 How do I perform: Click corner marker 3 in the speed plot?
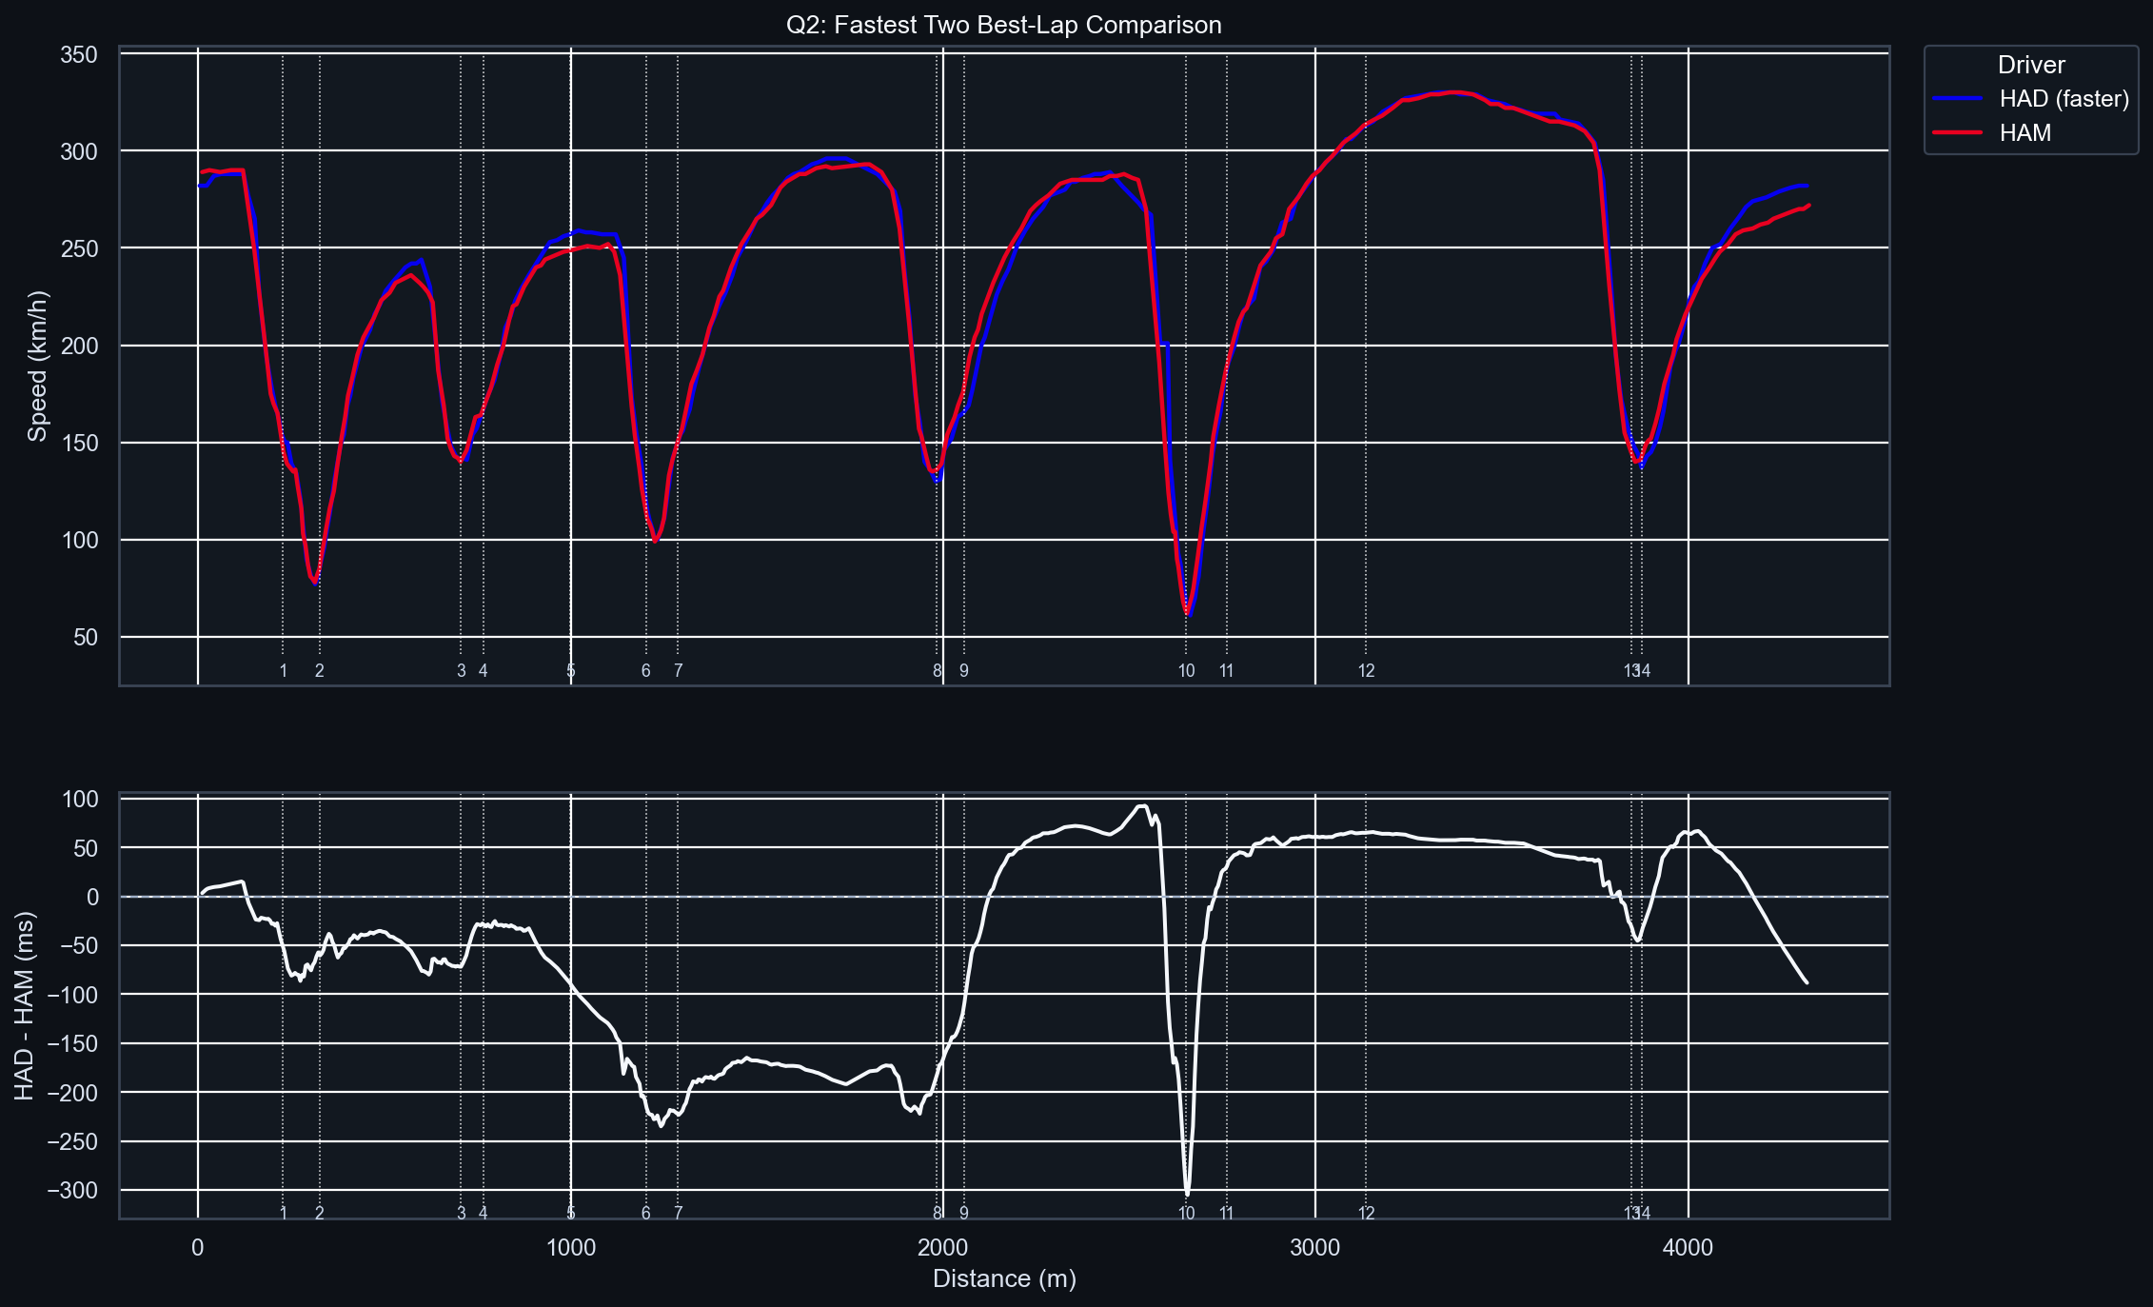coord(462,671)
